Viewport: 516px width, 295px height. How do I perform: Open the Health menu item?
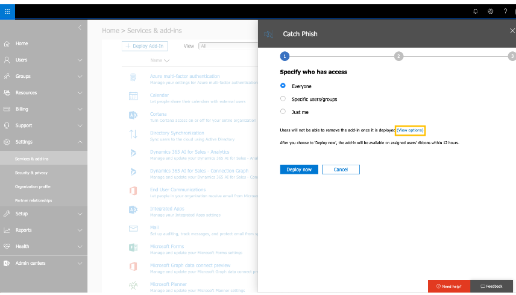(x=22, y=246)
